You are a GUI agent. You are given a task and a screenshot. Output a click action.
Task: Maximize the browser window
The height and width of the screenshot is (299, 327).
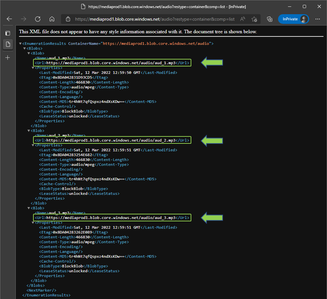coord(304,7)
